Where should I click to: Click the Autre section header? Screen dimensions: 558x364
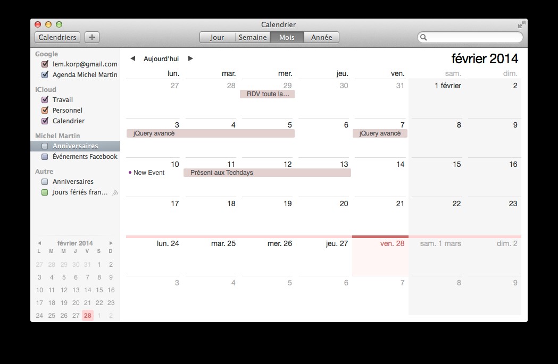point(44,171)
